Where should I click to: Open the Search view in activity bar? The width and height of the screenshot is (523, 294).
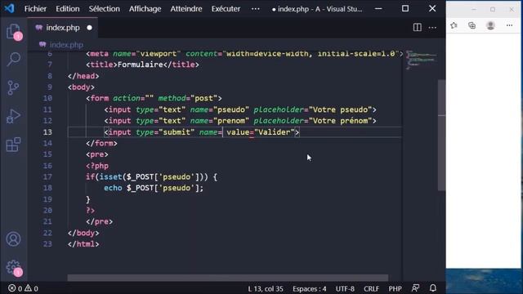[14, 60]
